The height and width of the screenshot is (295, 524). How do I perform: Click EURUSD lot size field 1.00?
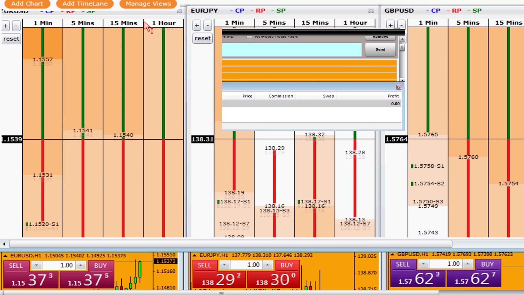pos(58,265)
